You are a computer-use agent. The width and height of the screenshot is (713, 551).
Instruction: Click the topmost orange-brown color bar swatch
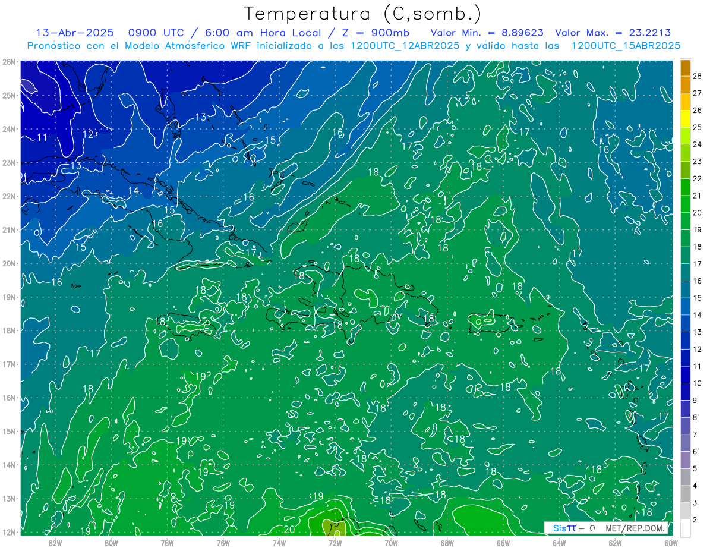[685, 68]
